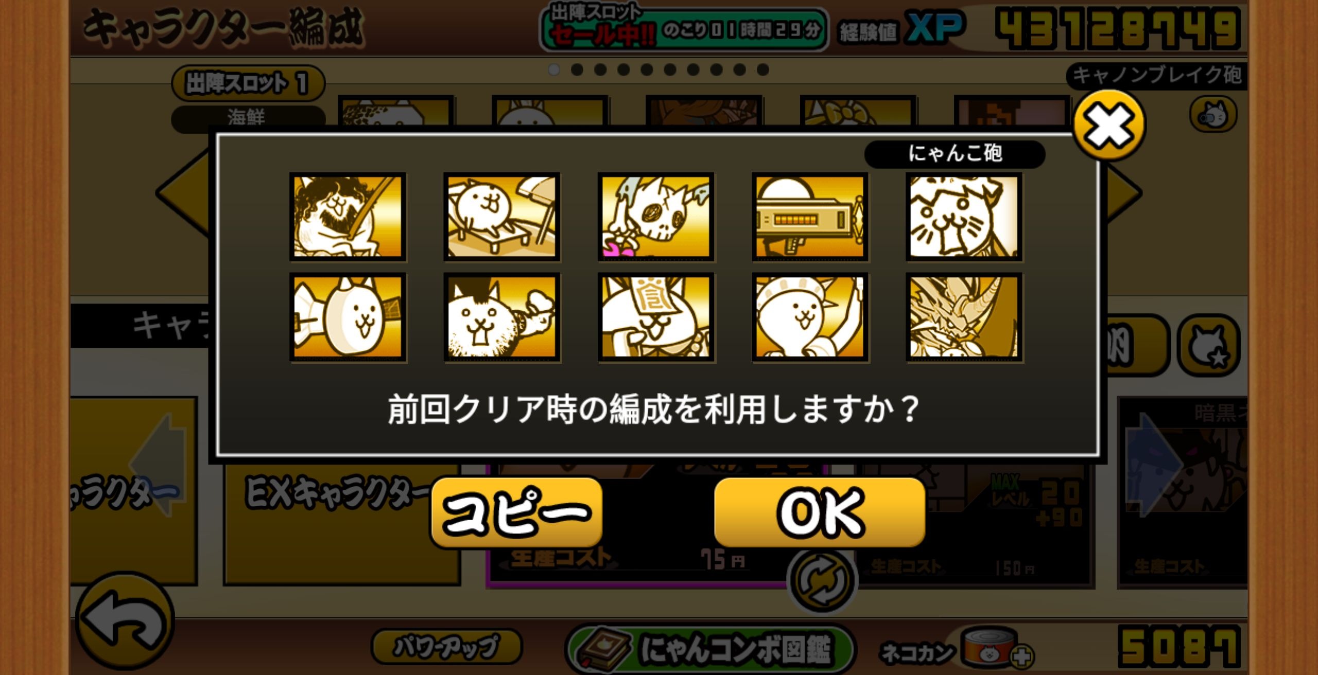
Task: Select the golden dragon unit icon
Action: [x=964, y=317]
